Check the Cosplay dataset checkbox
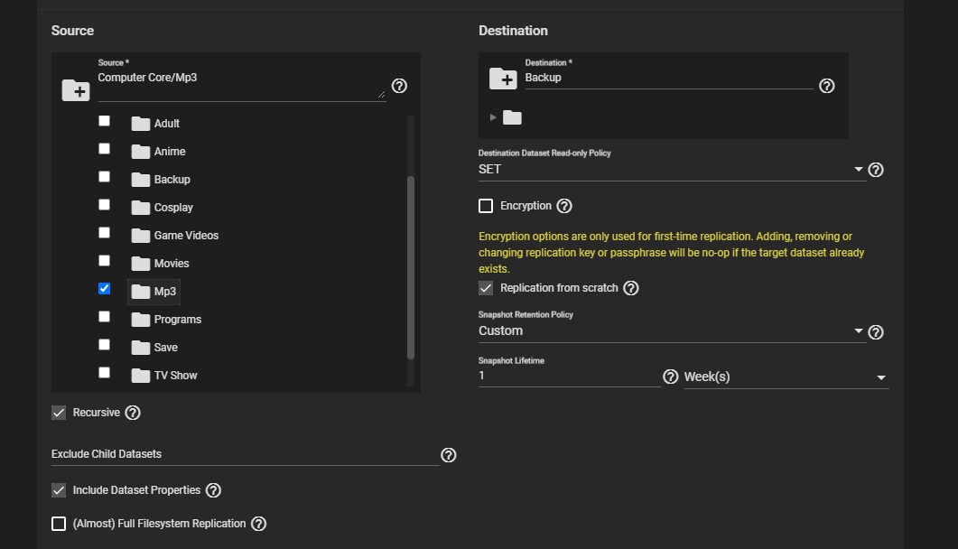 coord(105,205)
